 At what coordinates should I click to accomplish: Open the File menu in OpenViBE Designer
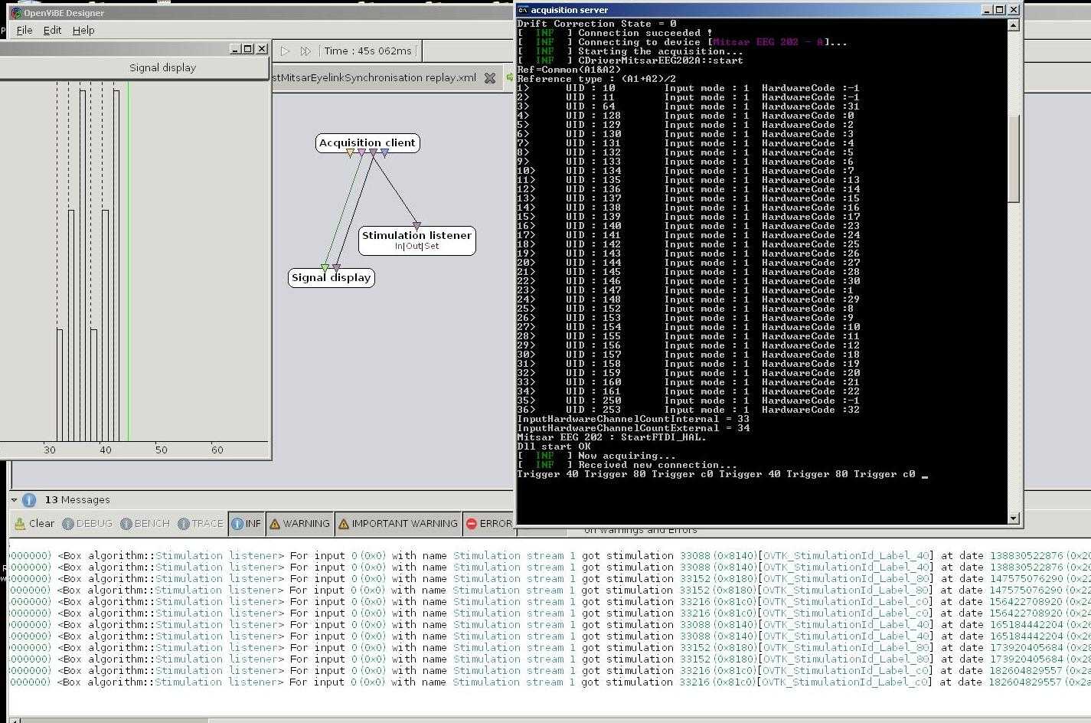24,30
